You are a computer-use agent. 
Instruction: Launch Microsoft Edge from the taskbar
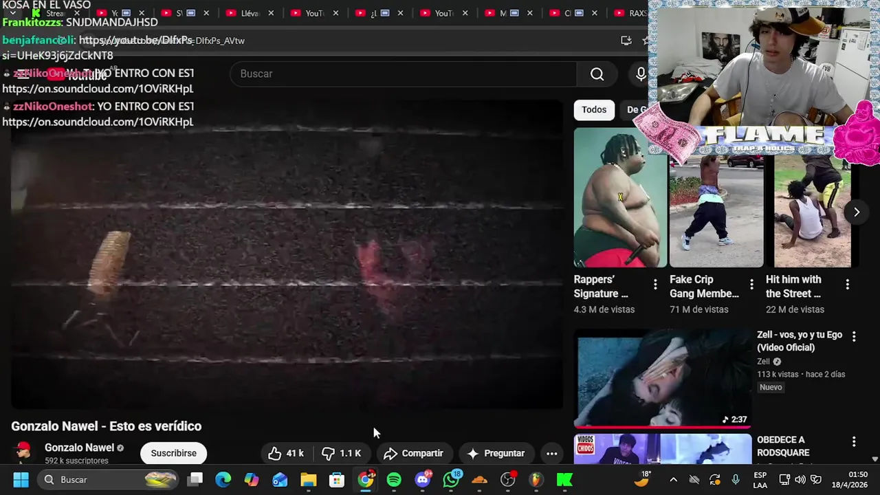223,479
